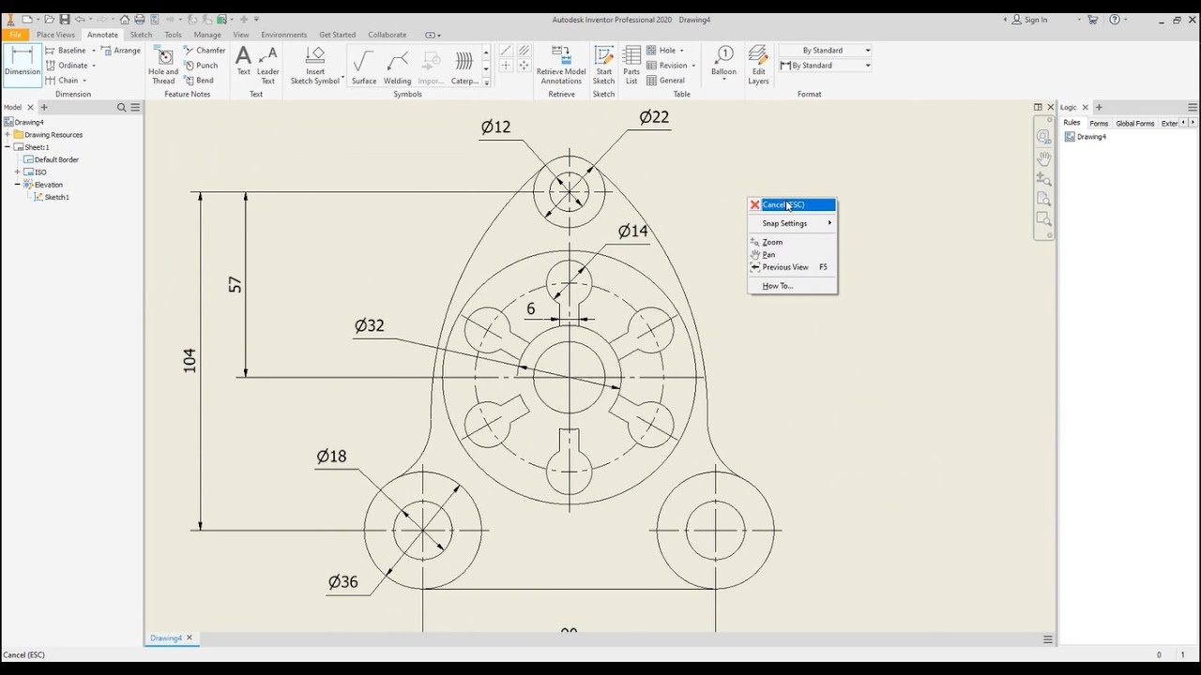Viewport: 1201px width, 675px height.
Task: Collapse the Elevation tree node
Action: [17, 185]
